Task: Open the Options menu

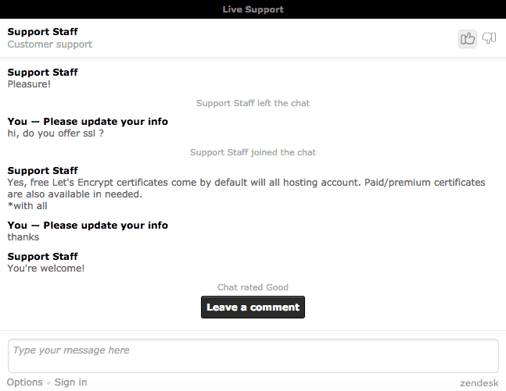Action: pos(24,382)
